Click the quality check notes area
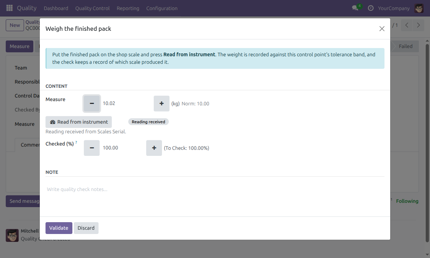The image size is (430, 258). tap(215, 189)
